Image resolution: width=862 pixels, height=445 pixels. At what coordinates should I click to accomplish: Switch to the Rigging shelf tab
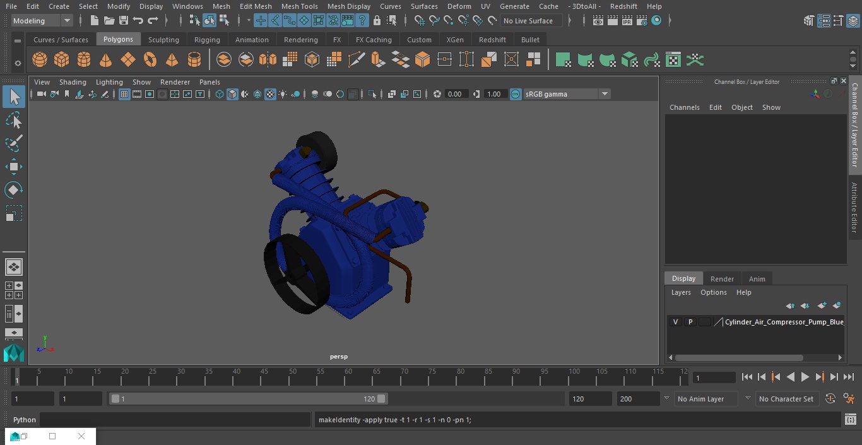[x=207, y=40]
